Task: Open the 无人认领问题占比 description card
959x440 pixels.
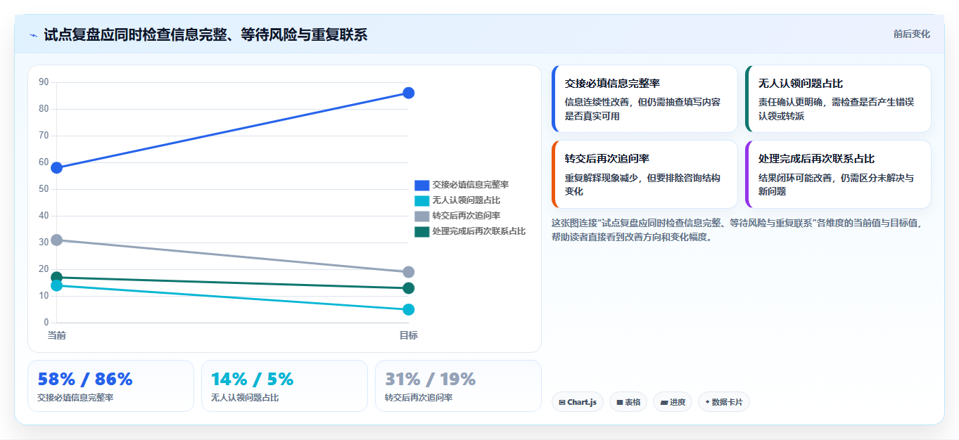Action: click(x=838, y=99)
